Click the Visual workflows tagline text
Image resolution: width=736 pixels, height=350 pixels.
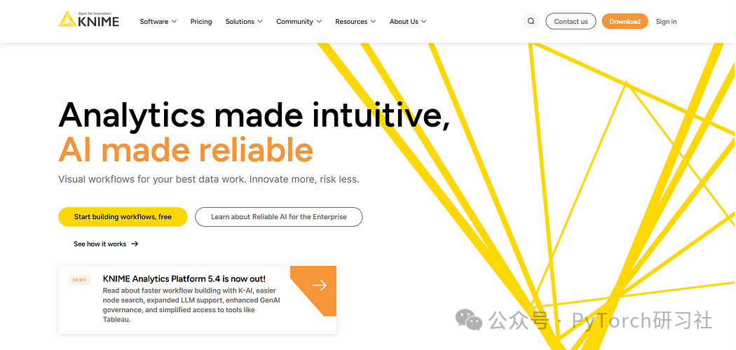pyautogui.click(x=209, y=179)
